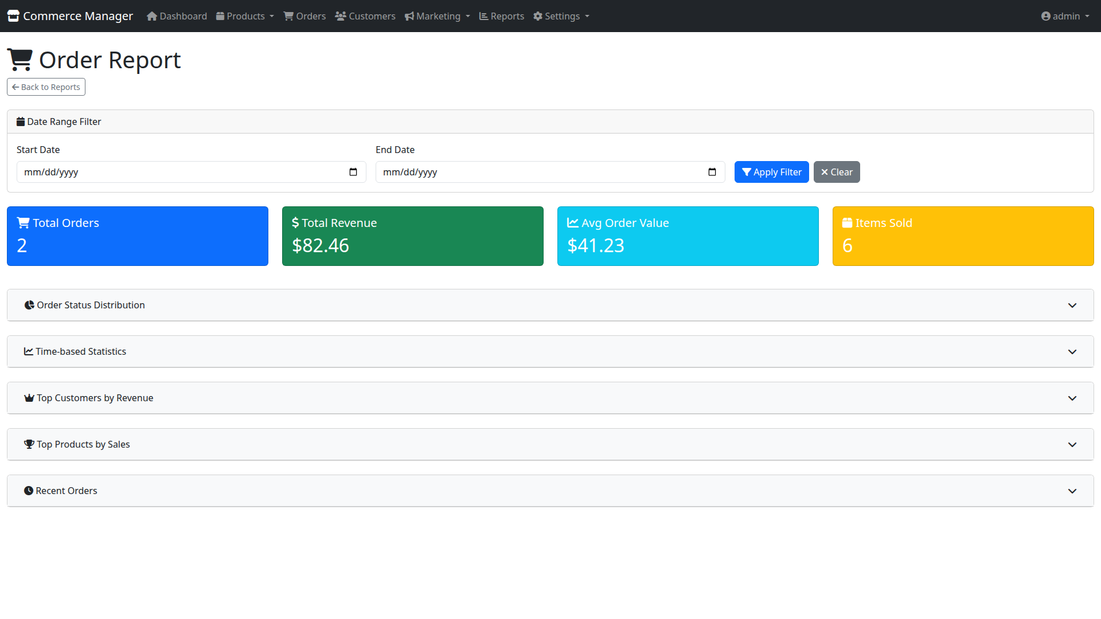Click the box icon on the Items Sold card
This screenshot has width=1101, height=619.
tap(846, 222)
